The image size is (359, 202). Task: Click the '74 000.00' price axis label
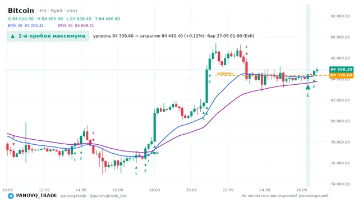(340, 184)
